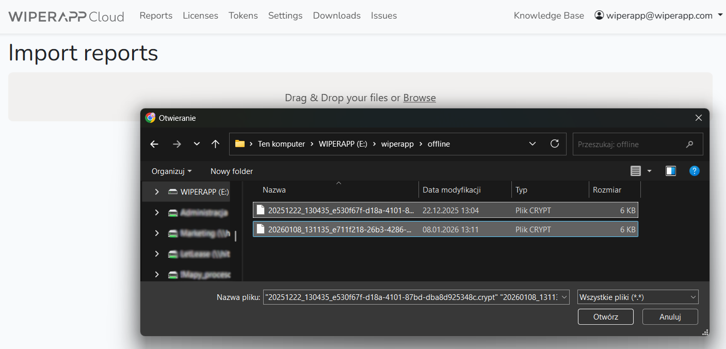Toggle the preview pane icon

pos(671,171)
